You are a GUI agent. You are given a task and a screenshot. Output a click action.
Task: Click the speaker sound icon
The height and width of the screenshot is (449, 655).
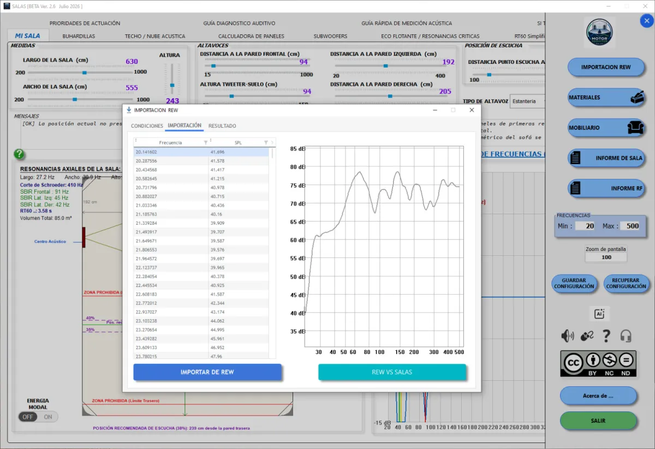pyautogui.click(x=568, y=336)
